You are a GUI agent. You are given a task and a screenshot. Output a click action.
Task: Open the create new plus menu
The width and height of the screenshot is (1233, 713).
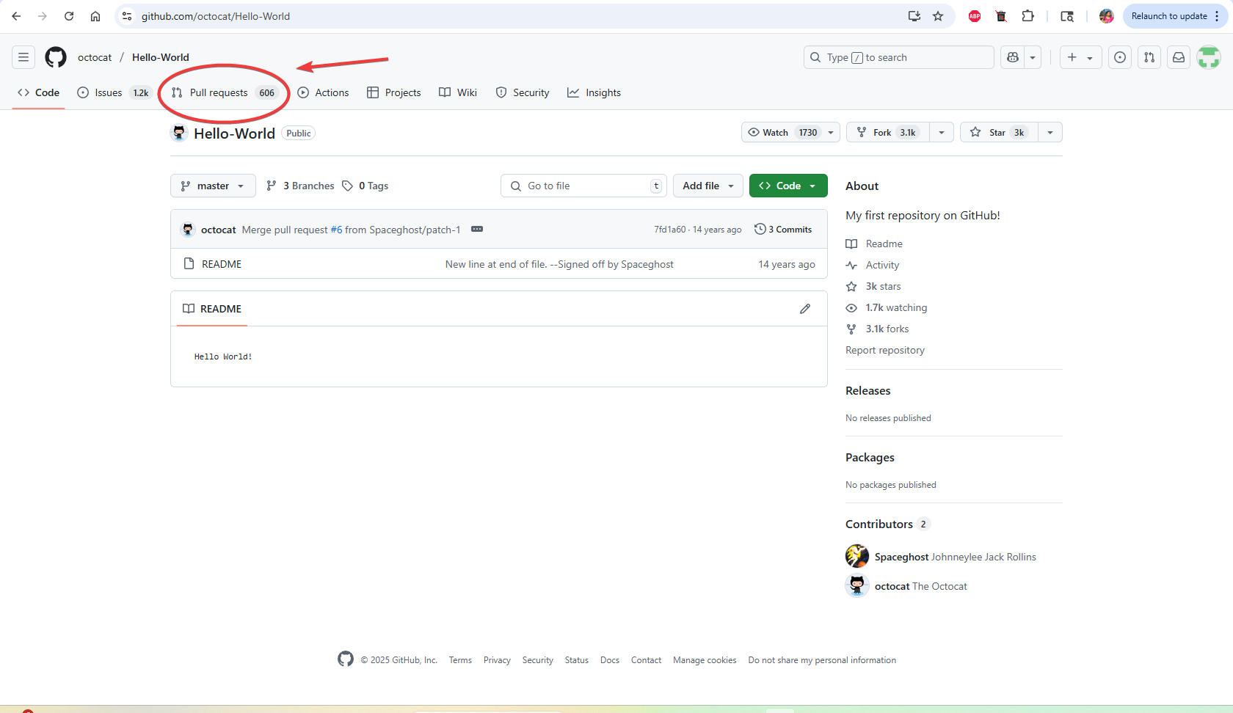[x=1080, y=57]
